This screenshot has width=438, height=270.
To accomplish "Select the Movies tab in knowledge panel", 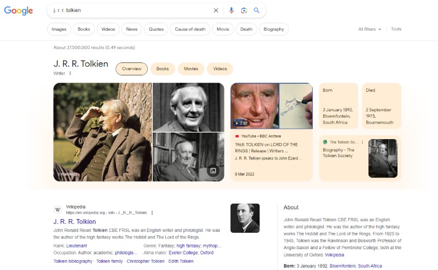I will pos(191,69).
